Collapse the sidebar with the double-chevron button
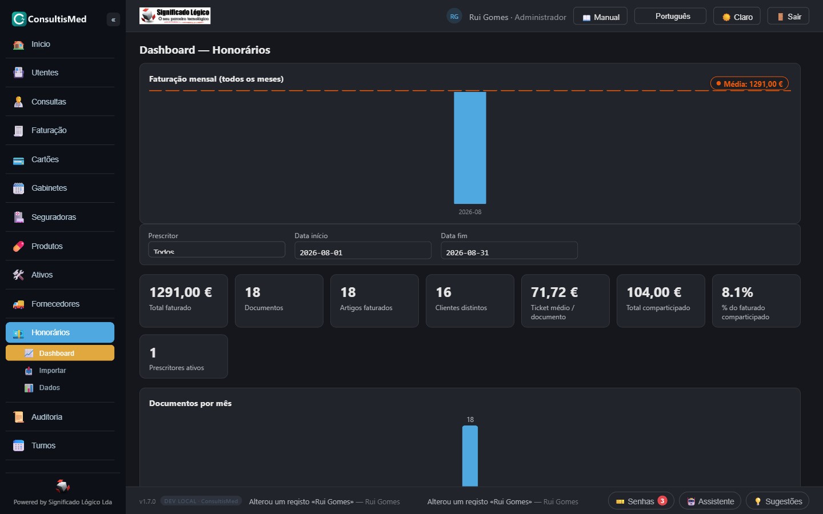The height and width of the screenshot is (514, 823). pyautogui.click(x=113, y=20)
